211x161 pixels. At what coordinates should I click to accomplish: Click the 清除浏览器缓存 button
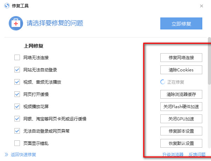[181, 94]
